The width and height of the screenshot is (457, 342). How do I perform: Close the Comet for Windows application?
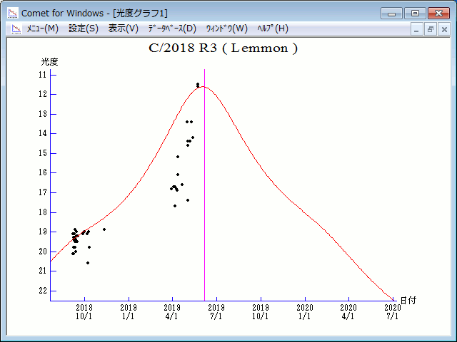coord(438,13)
